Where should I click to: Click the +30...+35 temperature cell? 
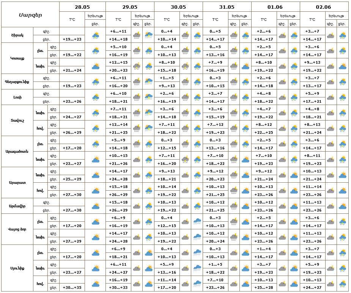pyautogui.click(x=72, y=288)
